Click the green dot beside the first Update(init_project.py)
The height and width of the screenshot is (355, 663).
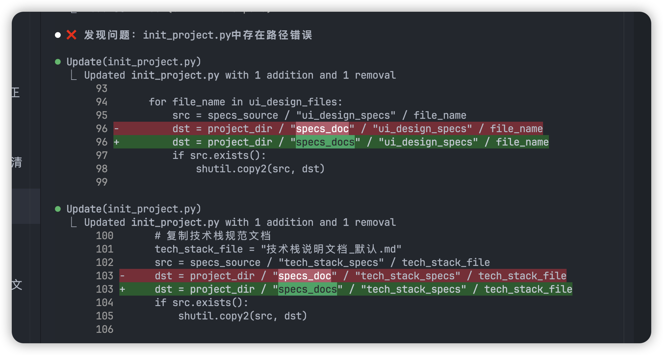tap(58, 62)
